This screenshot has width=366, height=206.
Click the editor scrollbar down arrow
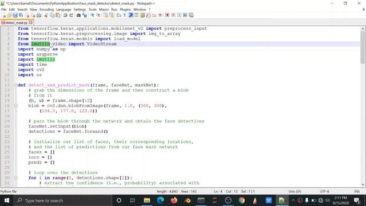(363, 184)
